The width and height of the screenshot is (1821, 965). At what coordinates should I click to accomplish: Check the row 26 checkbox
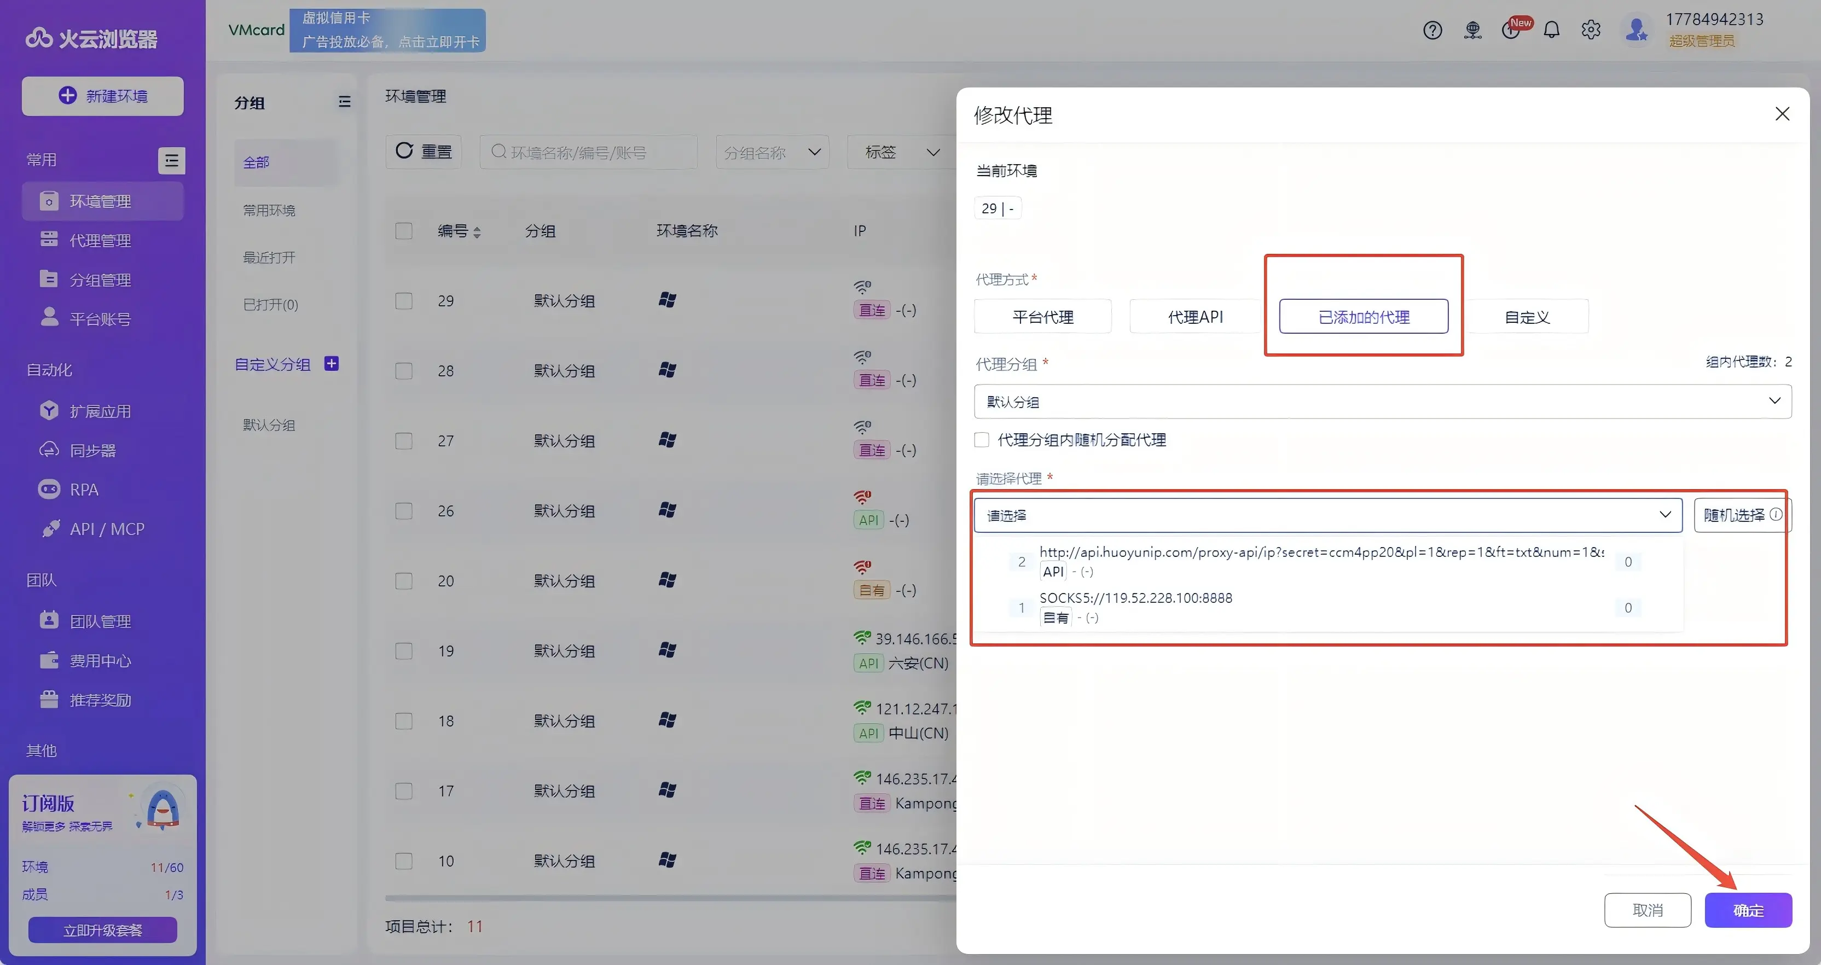pos(404,511)
